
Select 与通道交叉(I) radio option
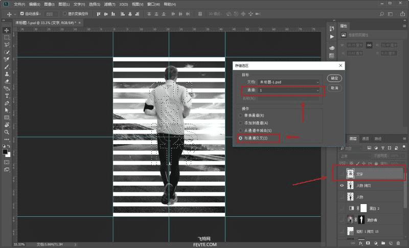[241, 138]
